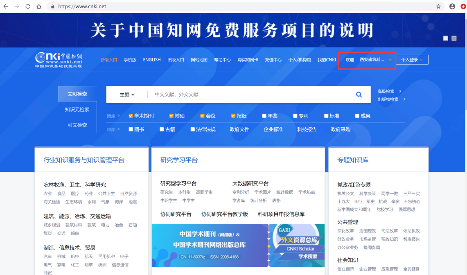The image size is (467, 275).
Task: Click the CNKI logo
Action: [59, 60]
